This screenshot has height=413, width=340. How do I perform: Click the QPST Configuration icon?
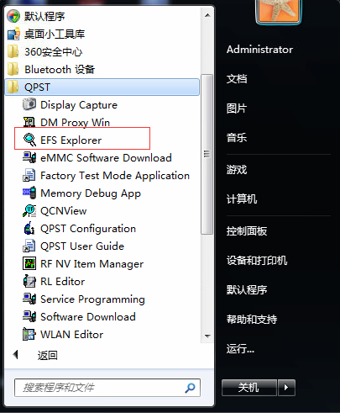click(29, 228)
